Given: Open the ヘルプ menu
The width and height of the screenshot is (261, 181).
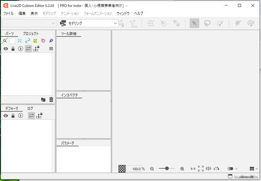Looking at the screenshot, I should [x=139, y=14].
